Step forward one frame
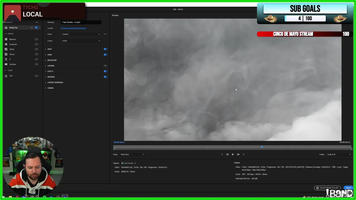 pyautogui.click(x=238, y=154)
